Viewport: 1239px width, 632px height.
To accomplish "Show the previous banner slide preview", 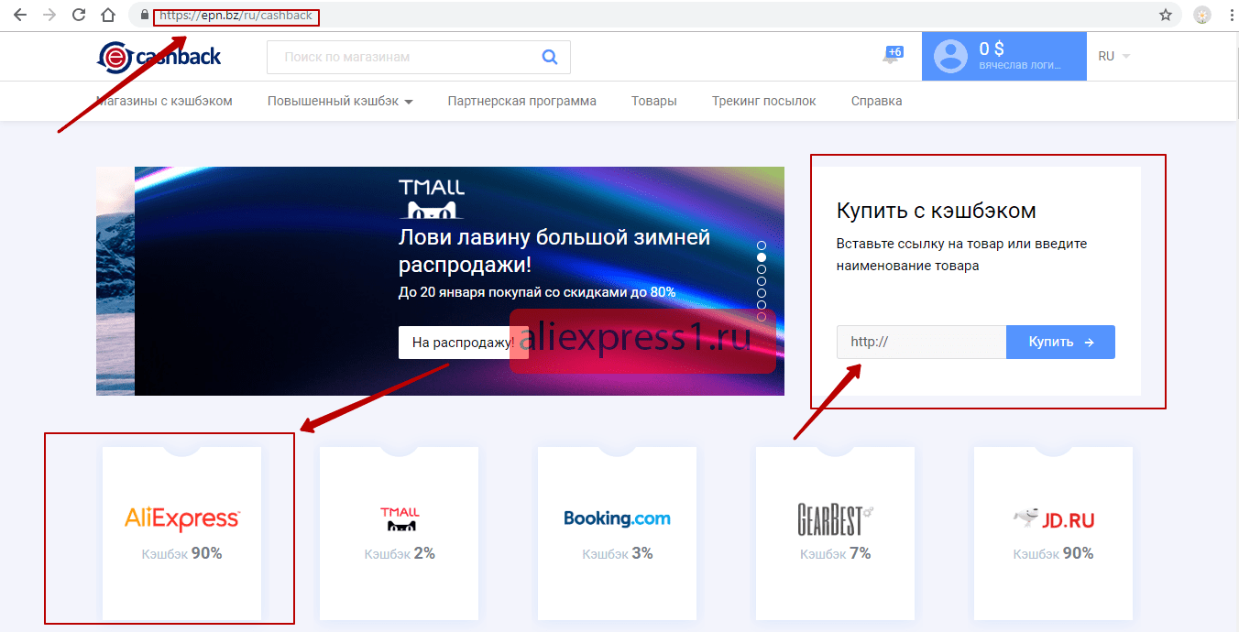I will (x=115, y=281).
